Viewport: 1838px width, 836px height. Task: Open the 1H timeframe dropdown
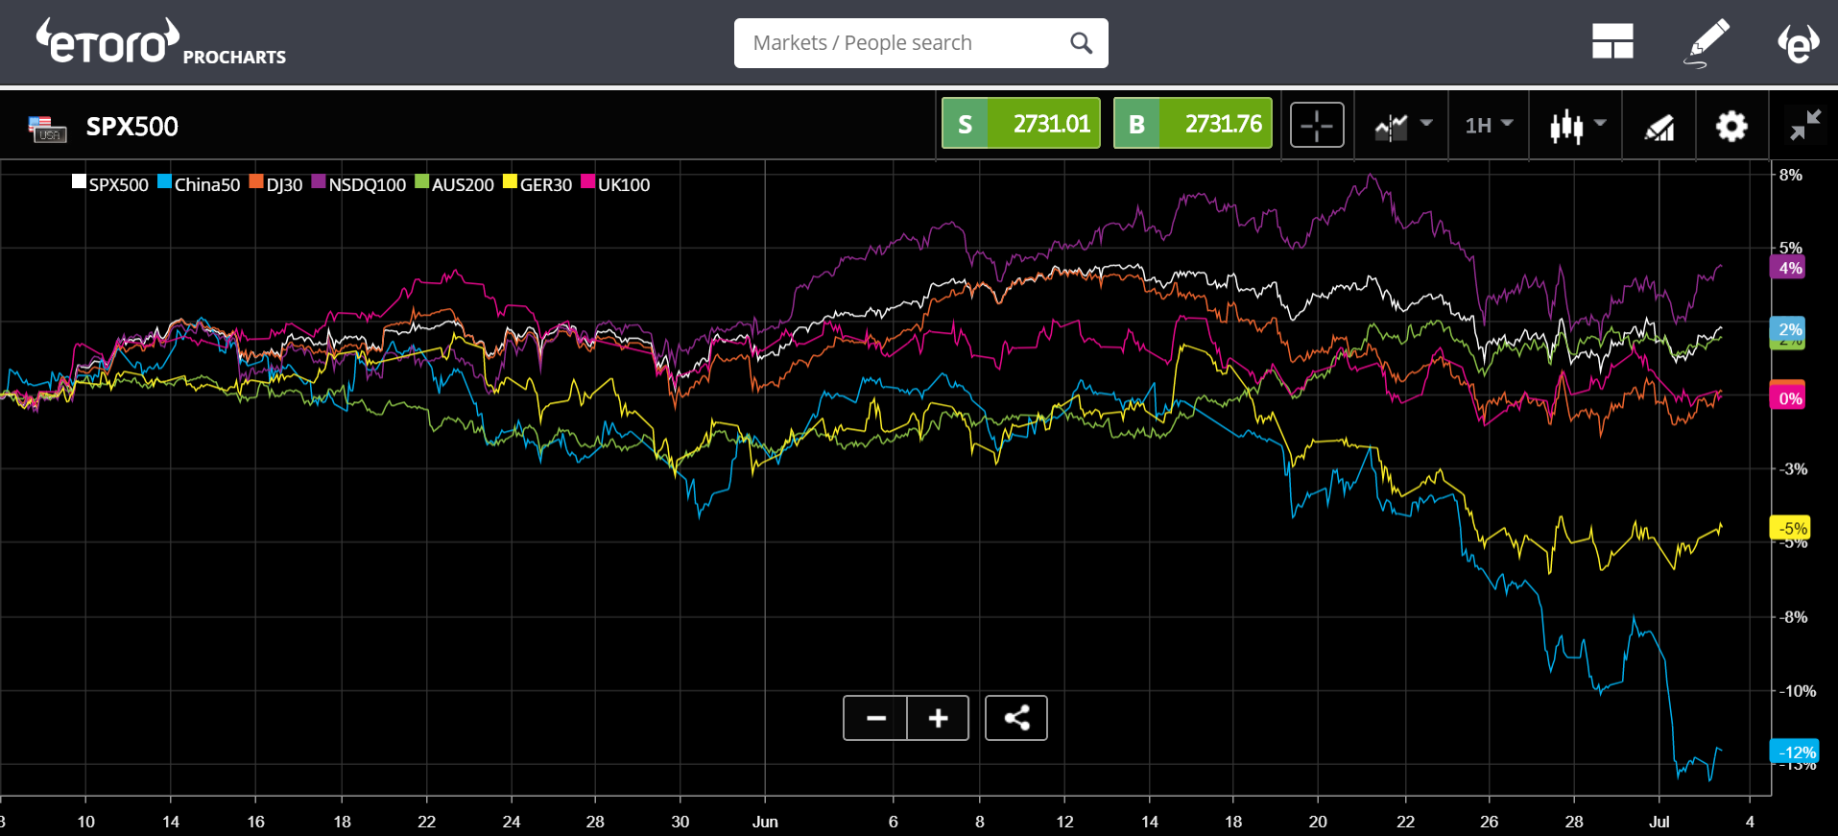point(1489,125)
